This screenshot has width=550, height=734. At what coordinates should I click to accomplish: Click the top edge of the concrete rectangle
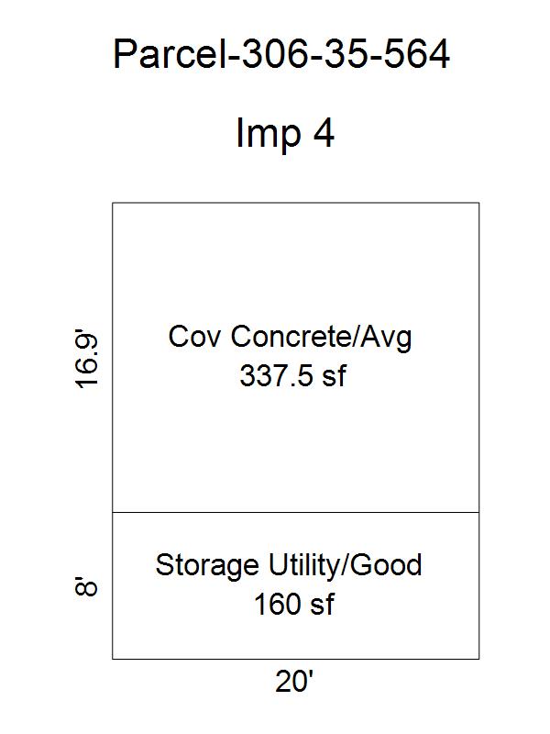[x=295, y=203]
